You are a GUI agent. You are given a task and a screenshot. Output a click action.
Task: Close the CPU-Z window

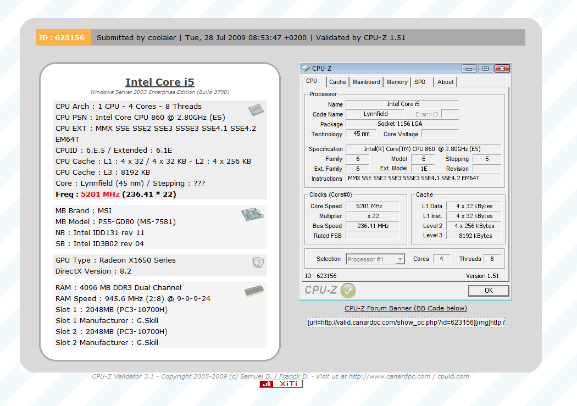tap(502, 69)
